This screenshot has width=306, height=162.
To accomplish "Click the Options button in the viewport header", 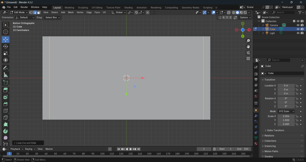I will 245,18.
